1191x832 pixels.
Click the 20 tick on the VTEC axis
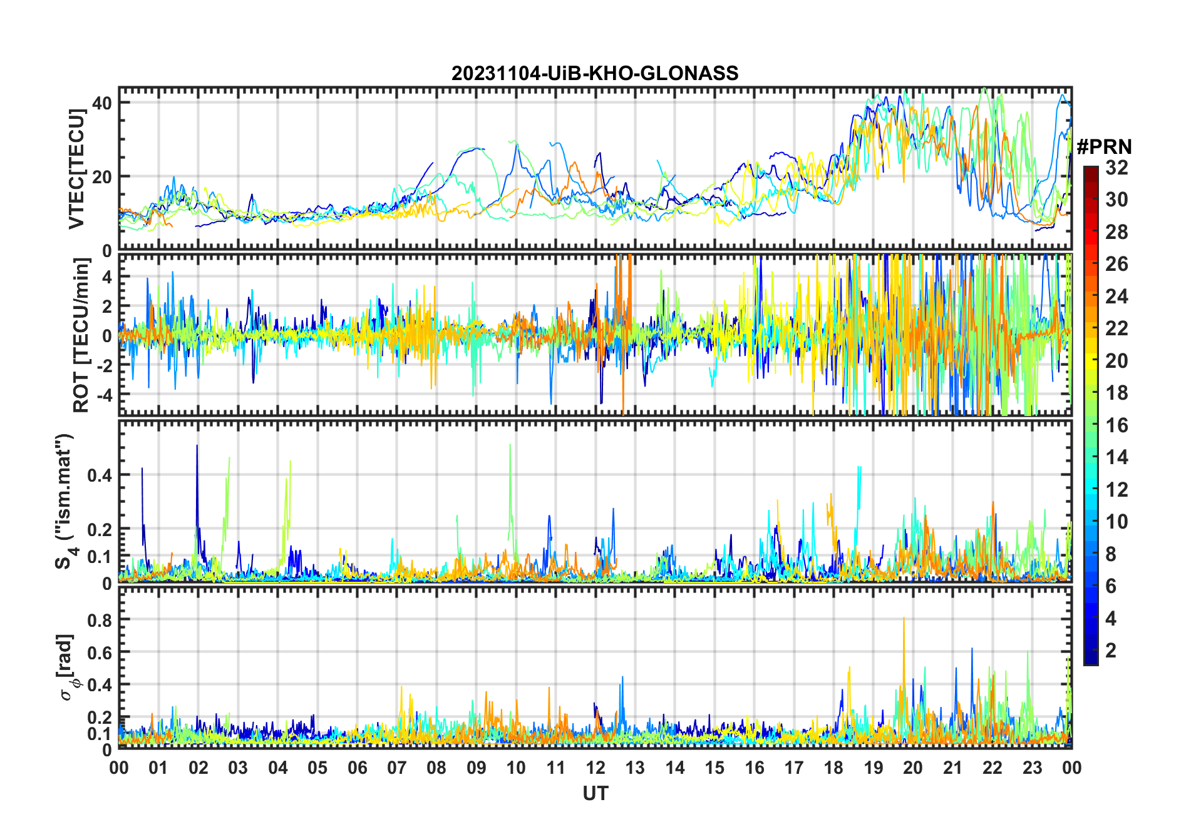click(x=102, y=177)
